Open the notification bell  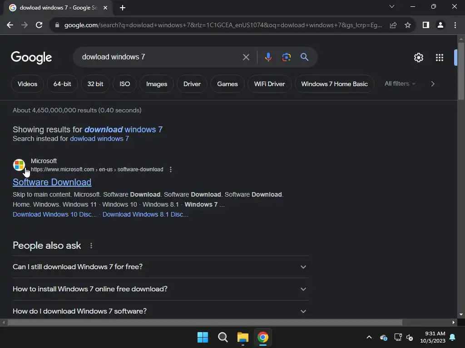453,337
